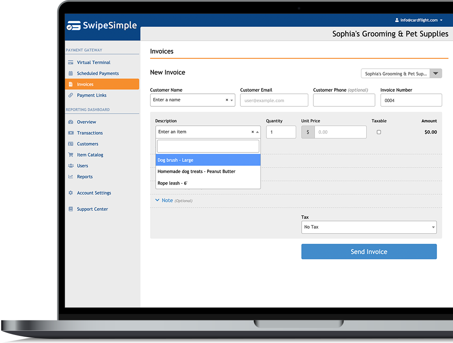Viewport: 453px width, 343px height.
Task: Click the New Invoice heading
Action: [x=167, y=72]
